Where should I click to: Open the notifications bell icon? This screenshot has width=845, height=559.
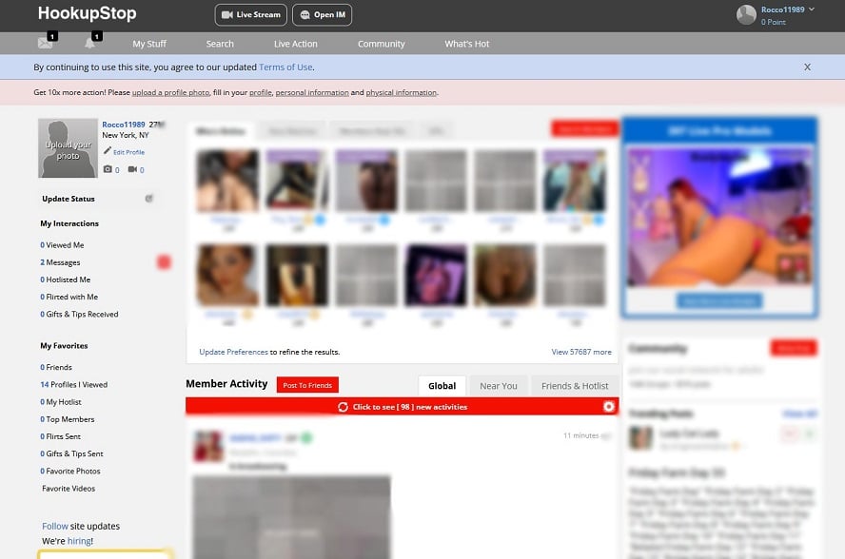pyautogui.click(x=90, y=43)
